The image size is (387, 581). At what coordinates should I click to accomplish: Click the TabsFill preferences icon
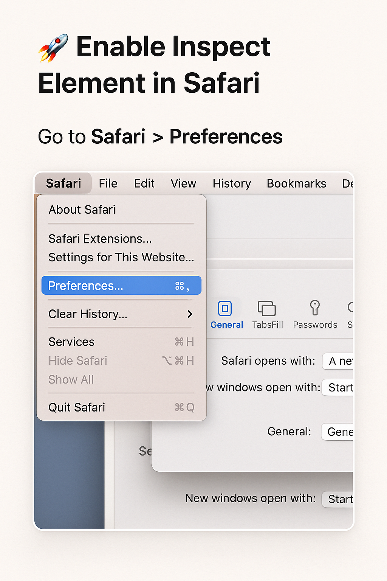pos(267,308)
